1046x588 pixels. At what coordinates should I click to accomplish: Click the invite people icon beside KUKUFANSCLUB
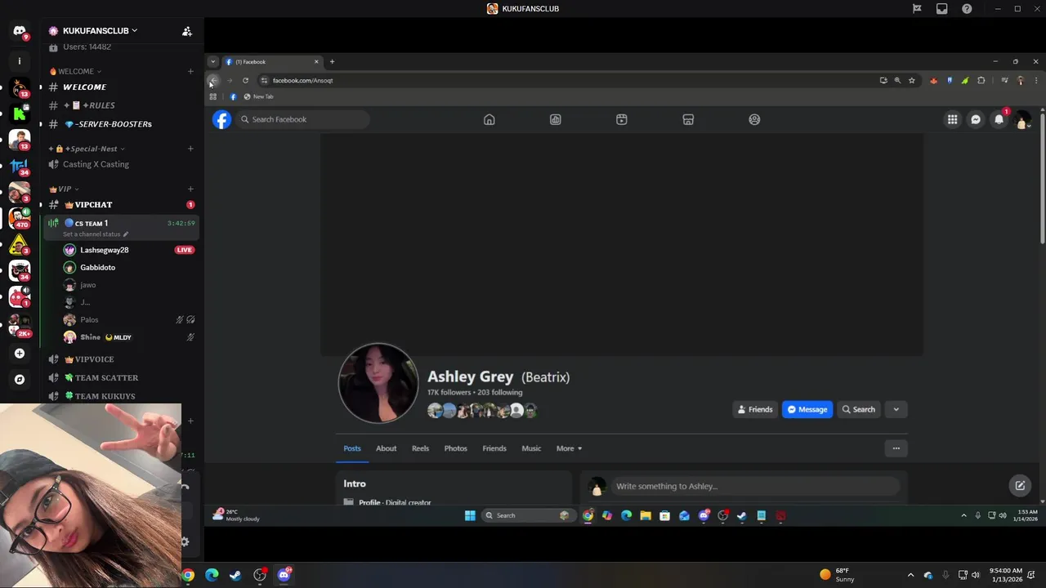pyautogui.click(x=187, y=31)
